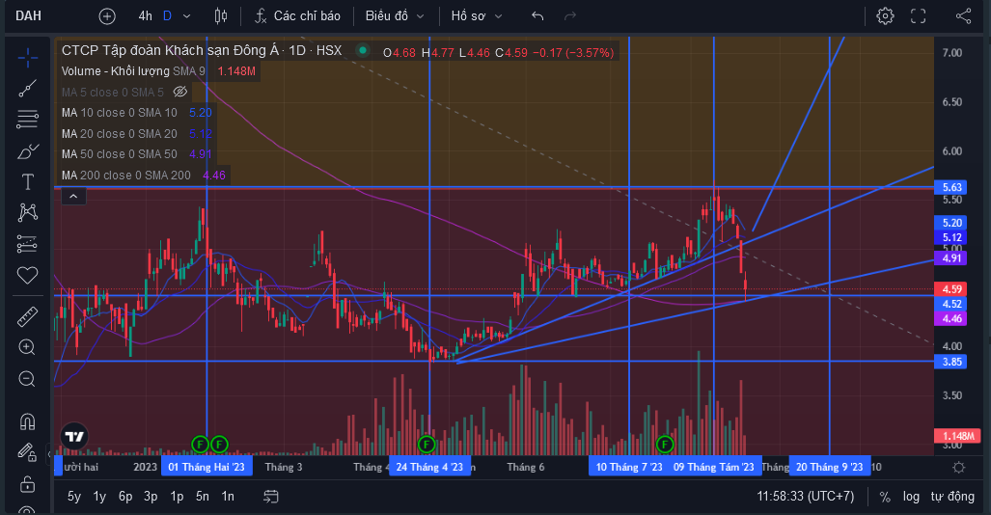Click the zoom in magnifier
The image size is (991, 515).
(x=27, y=347)
